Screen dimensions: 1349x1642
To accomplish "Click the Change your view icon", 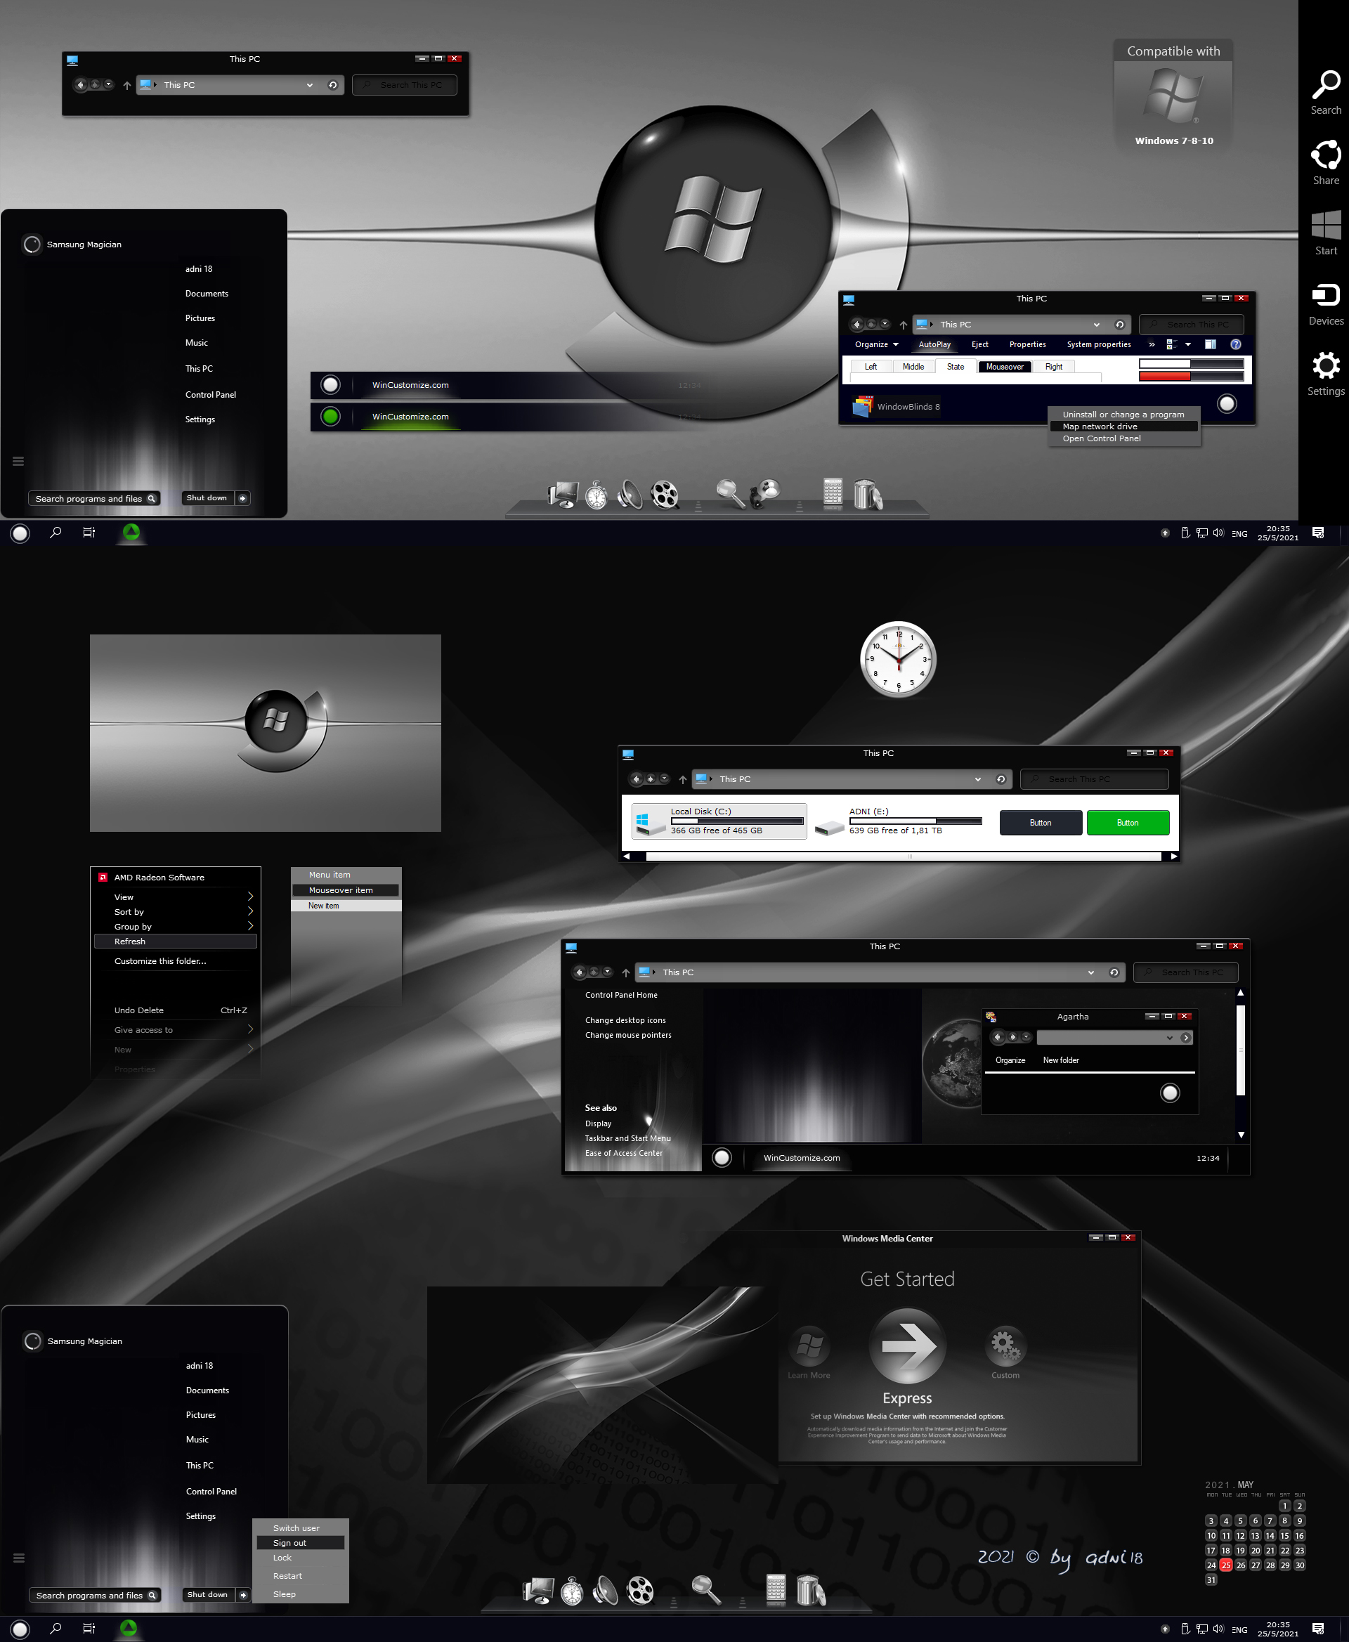I will coord(1172,344).
